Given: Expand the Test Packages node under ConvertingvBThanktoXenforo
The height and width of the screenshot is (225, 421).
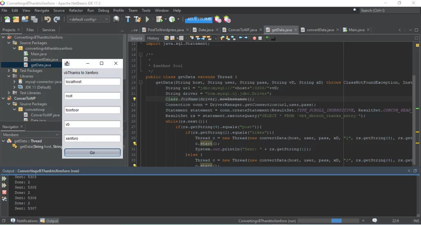Looking at the screenshot, I should (9, 71).
